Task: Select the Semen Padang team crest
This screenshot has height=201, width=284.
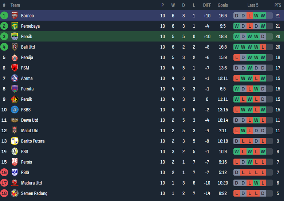Action: [x=15, y=193]
